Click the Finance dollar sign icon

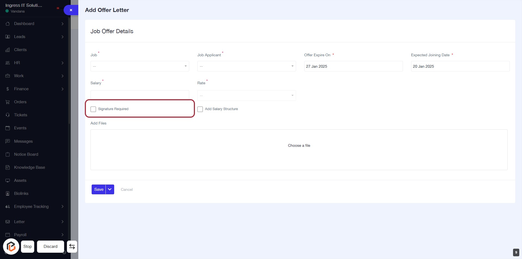[8, 89]
